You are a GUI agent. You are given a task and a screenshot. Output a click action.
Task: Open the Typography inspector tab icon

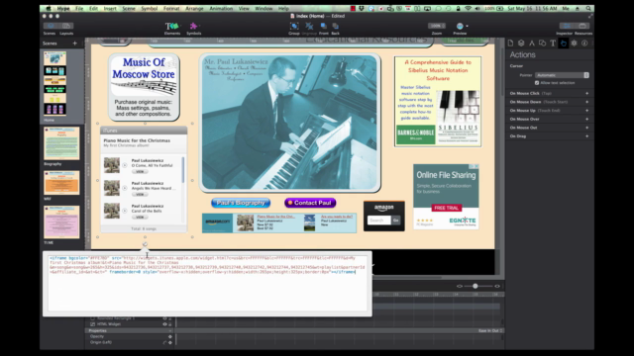tap(553, 44)
